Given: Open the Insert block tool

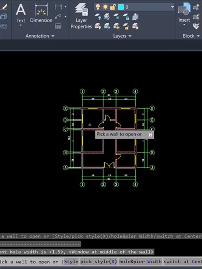Looking at the screenshot, I should pyautogui.click(x=184, y=12).
